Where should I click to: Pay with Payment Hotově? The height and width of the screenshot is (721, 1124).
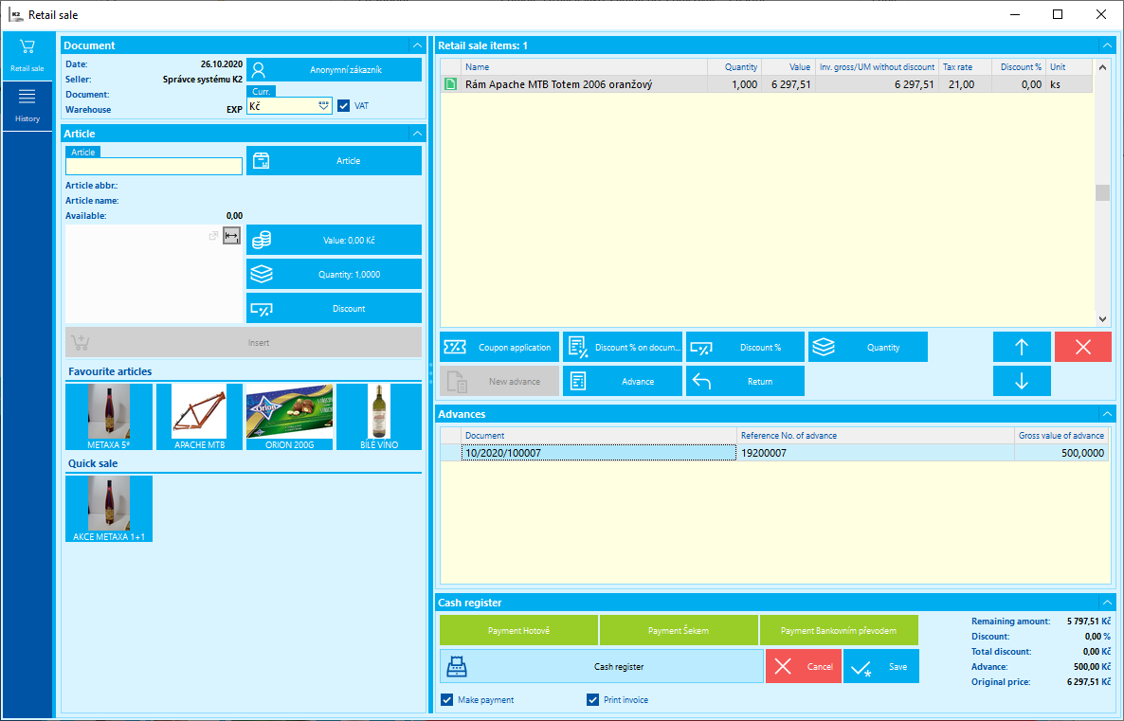pos(518,631)
